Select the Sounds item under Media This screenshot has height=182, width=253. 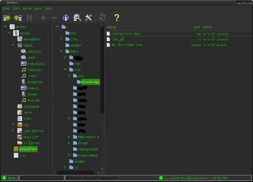(32, 94)
